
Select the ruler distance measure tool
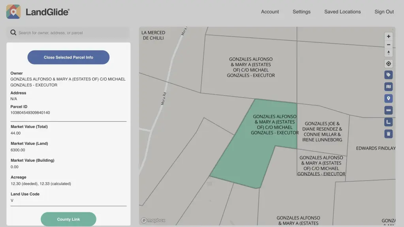pyautogui.click(x=389, y=110)
